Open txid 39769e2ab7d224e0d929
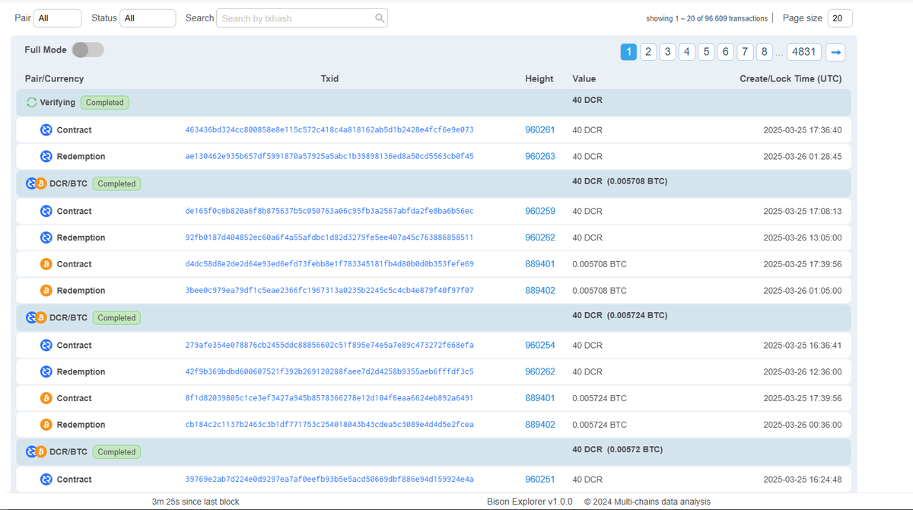 pyautogui.click(x=329, y=480)
